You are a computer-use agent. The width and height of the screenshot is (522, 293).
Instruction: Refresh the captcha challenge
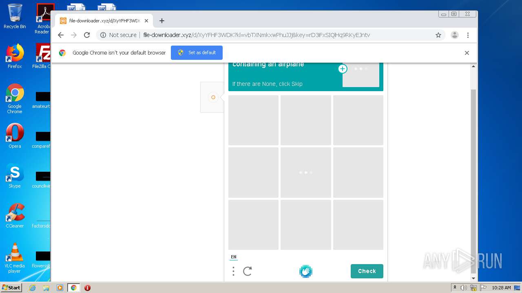(248, 271)
